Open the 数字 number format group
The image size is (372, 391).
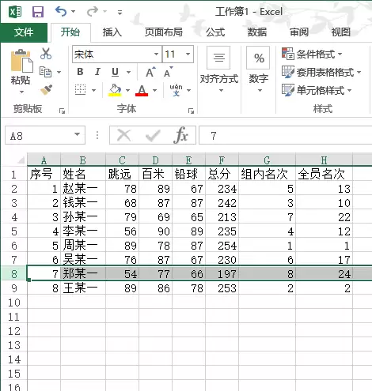(x=258, y=70)
